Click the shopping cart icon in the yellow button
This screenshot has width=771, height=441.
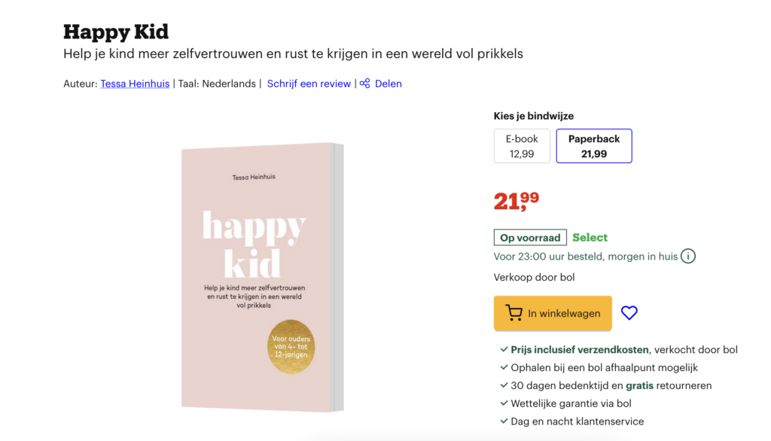pyautogui.click(x=514, y=313)
